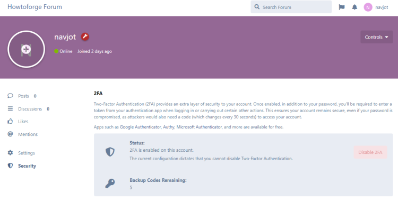Click the "Apps such as Google Authenticator" line

[x=188, y=127]
